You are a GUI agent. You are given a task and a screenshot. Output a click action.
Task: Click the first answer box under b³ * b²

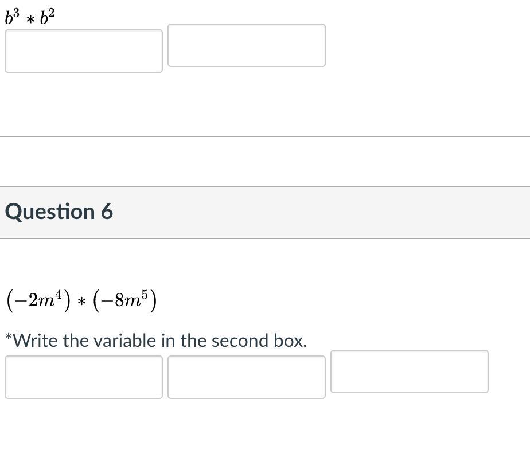[x=83, y=51]
